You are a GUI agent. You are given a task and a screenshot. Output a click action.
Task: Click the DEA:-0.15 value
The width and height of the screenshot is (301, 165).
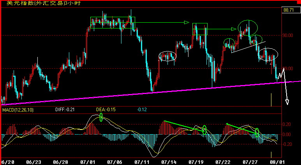pos(106,110)
